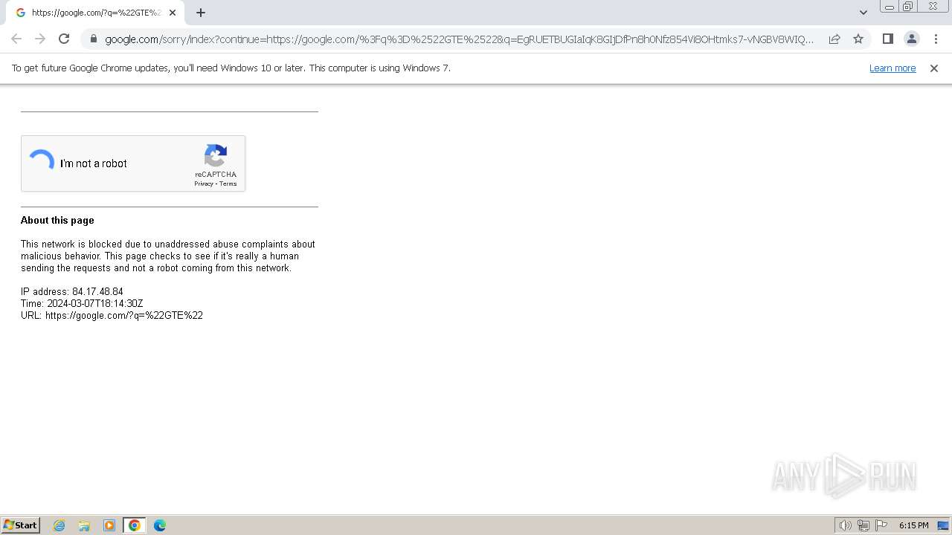
Task: Expand the tab search chevron
Action: [x=863, y=12]
